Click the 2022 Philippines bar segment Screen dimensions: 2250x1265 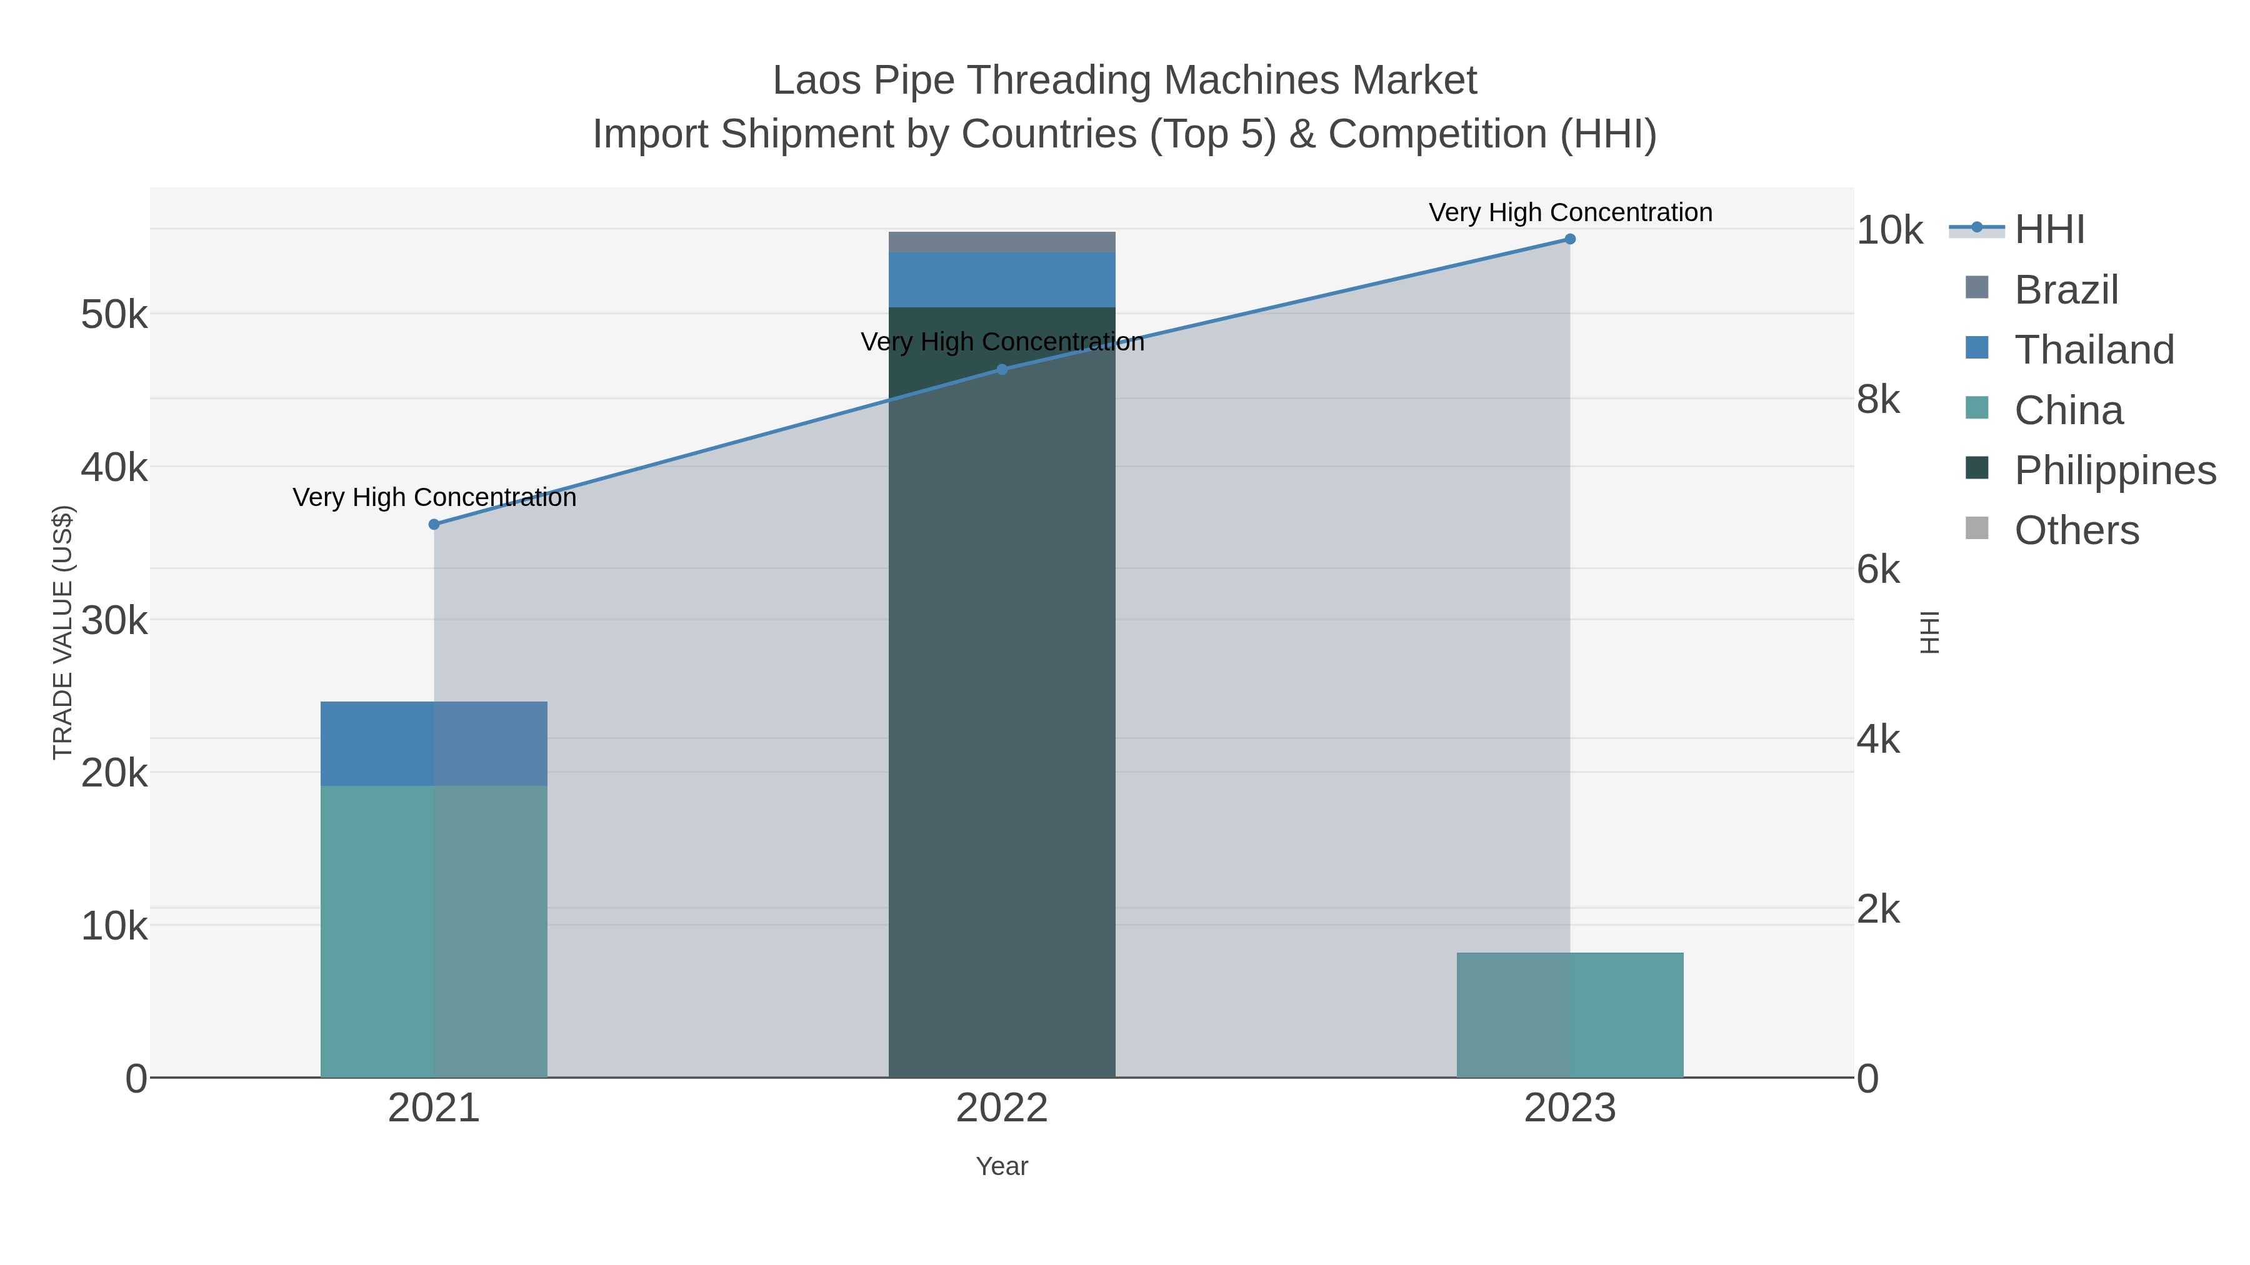tap(1002, 692)
